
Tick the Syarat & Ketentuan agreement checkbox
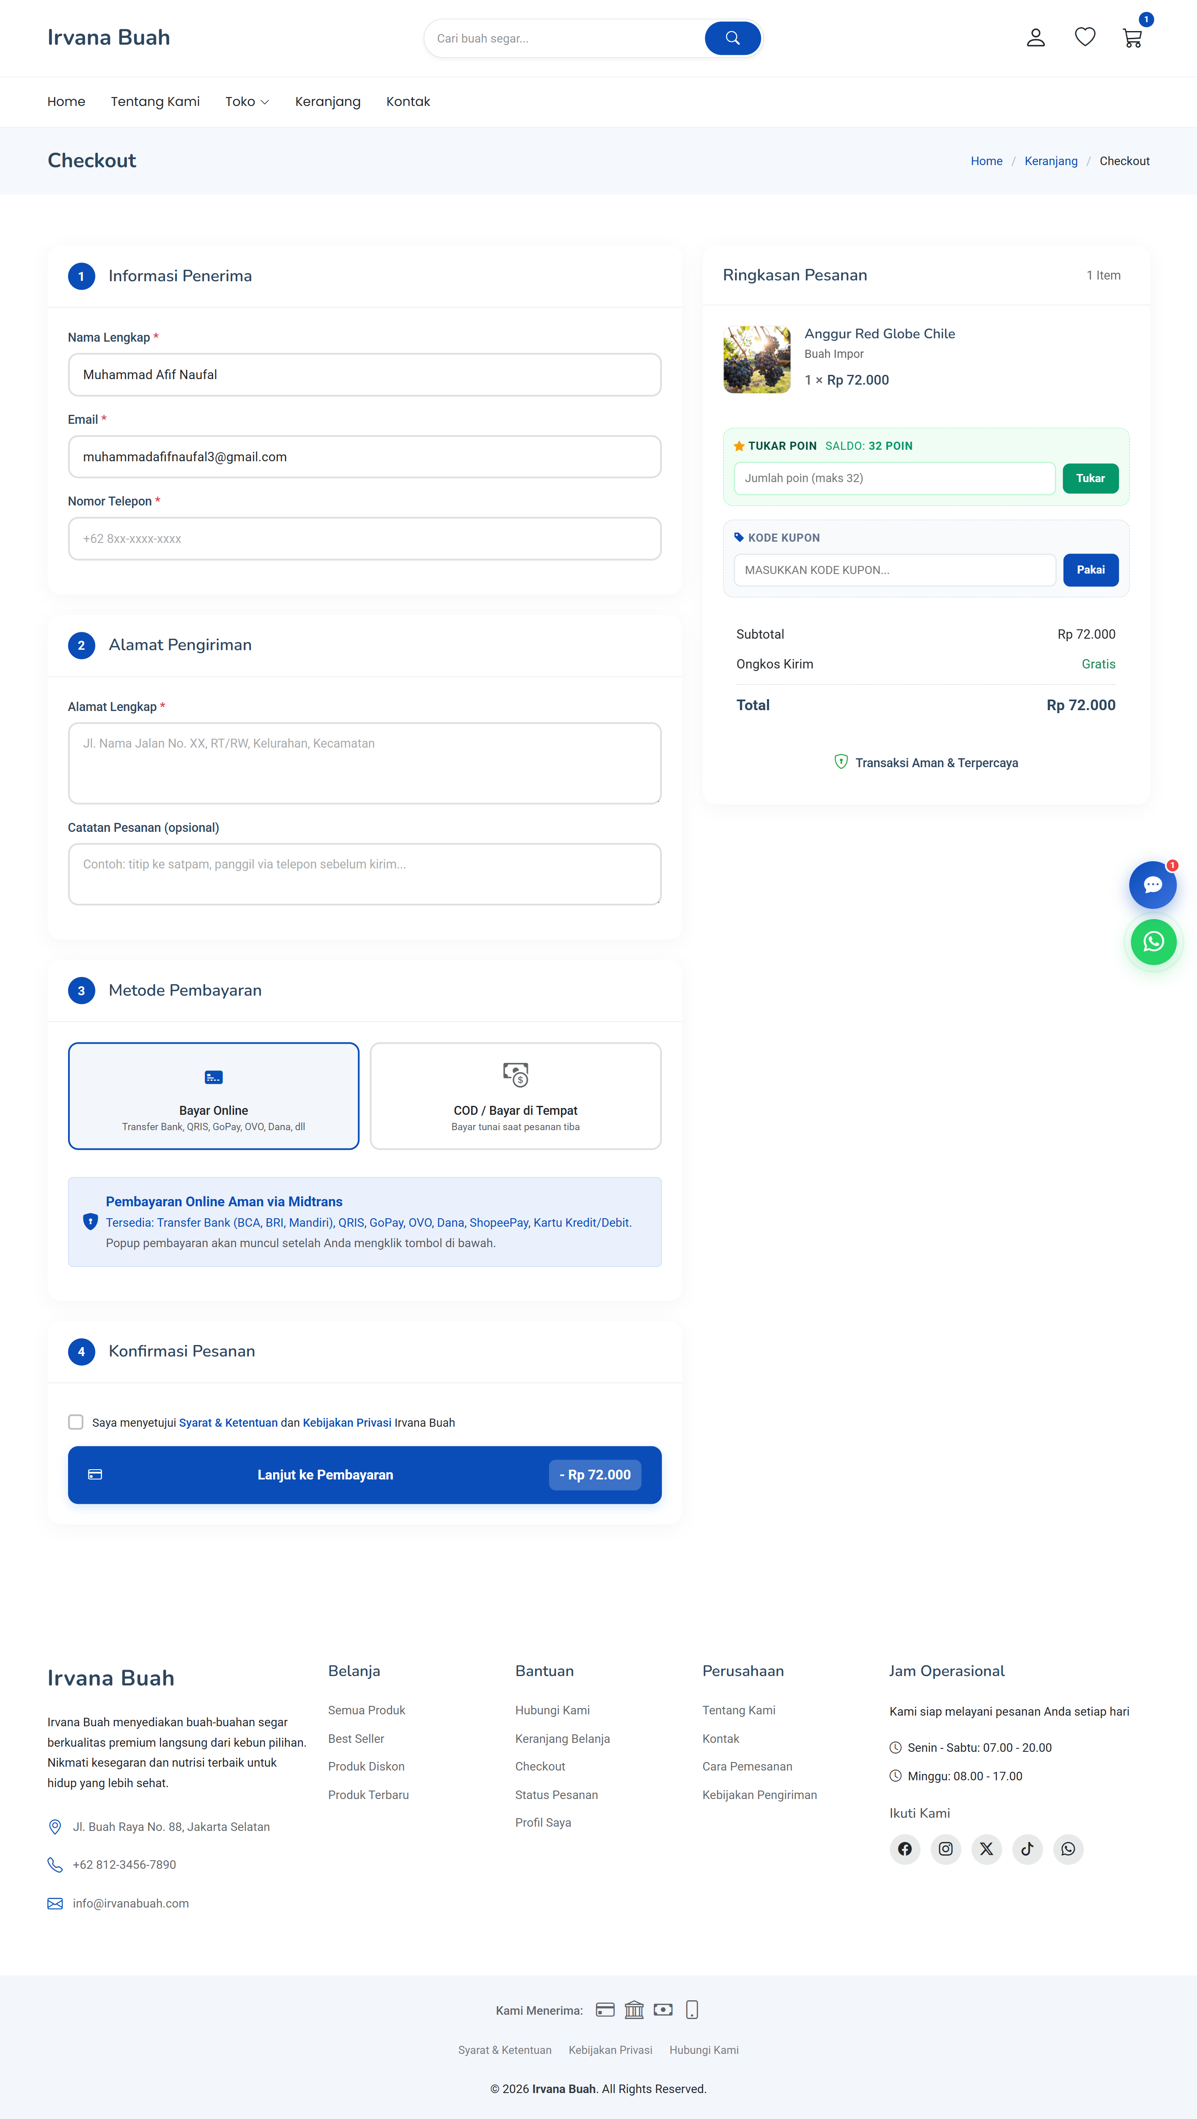coord(76,1422)
